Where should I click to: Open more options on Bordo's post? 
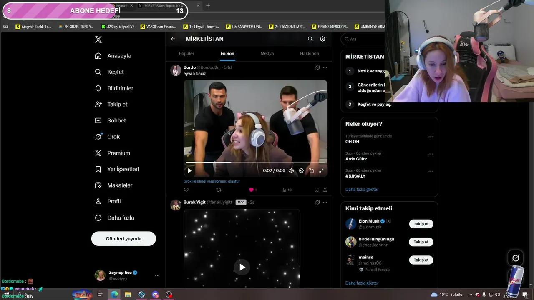pos(325,67)
